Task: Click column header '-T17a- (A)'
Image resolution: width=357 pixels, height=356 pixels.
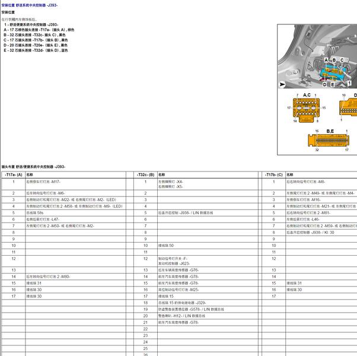Action: (x=14, y=174)
